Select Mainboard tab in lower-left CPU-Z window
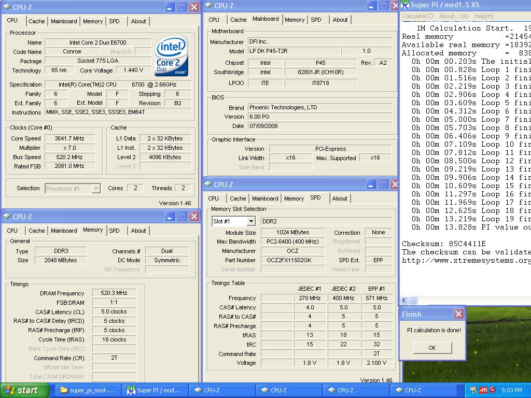This screenshot has height=398, width=531. point(64,231)
